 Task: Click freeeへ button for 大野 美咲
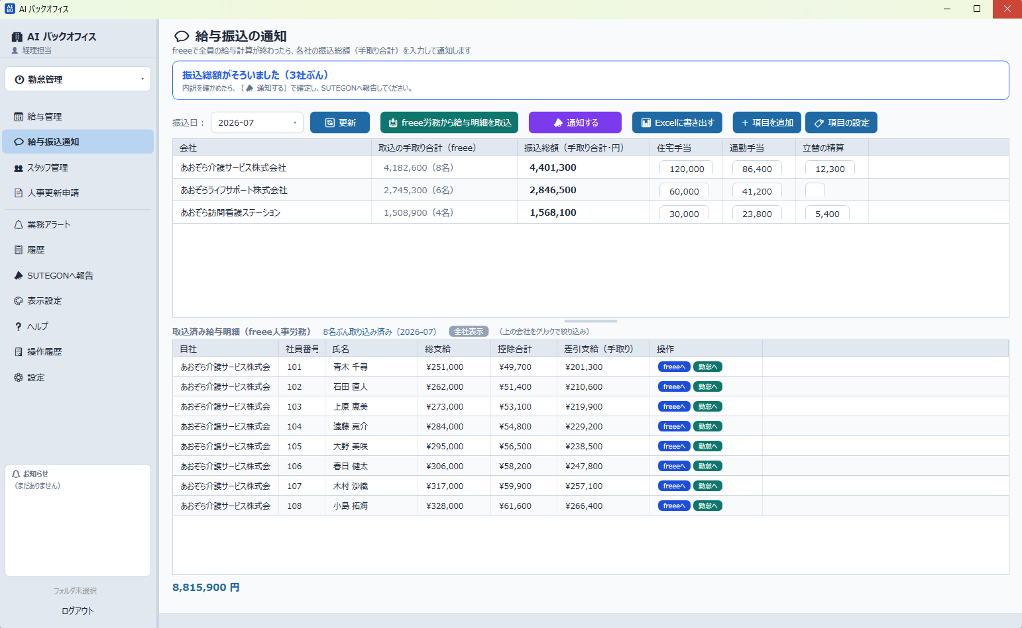pos(674,446)
